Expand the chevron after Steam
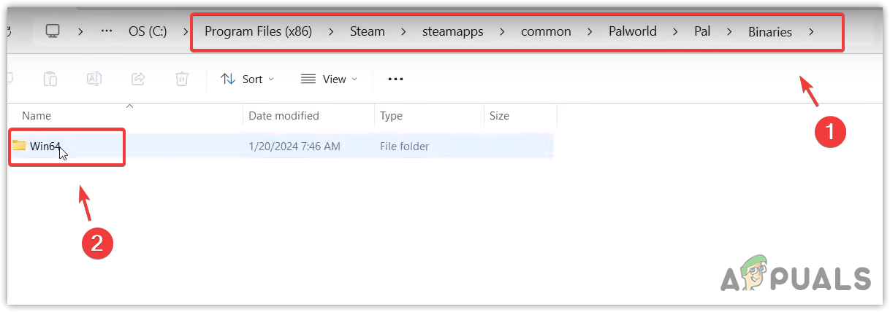The image size is (890, 312). pos(403,31)
